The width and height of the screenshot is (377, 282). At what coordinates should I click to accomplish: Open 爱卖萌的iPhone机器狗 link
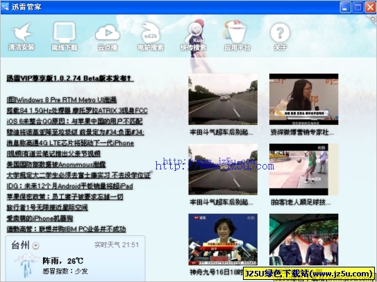click(x=40, y=218)
